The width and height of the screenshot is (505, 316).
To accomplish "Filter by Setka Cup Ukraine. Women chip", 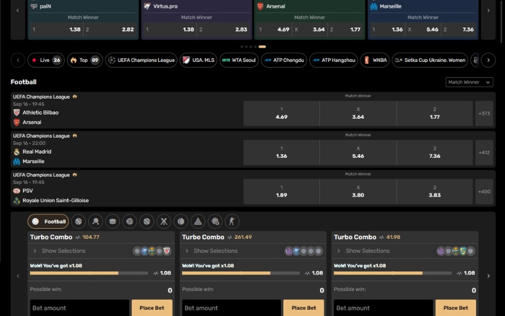I will coord(430,60).
